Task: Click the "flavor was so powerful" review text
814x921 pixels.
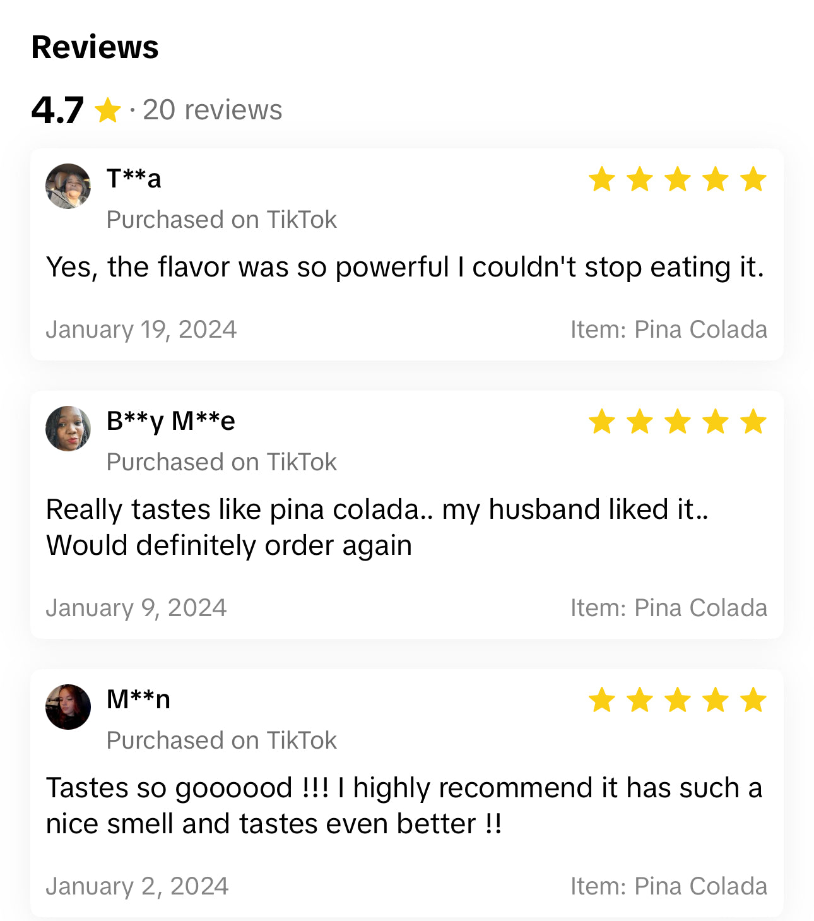Action: pos(404,267)
